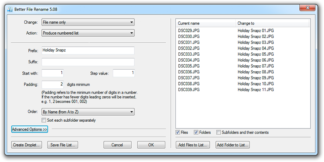The height and width of the screenshot is (162, 324).
Task: Confirm renaming with the OK button
Action: 151,145
